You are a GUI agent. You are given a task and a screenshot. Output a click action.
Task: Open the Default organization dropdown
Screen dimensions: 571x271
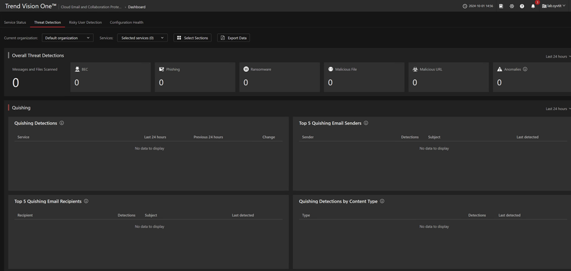68,38
